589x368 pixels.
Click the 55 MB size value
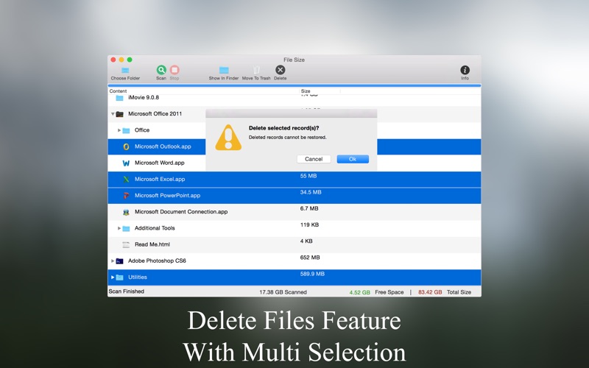(308, 176)
